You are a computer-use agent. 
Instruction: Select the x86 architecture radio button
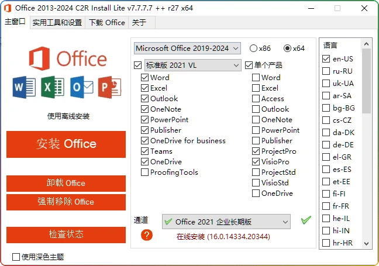point(253,49)
